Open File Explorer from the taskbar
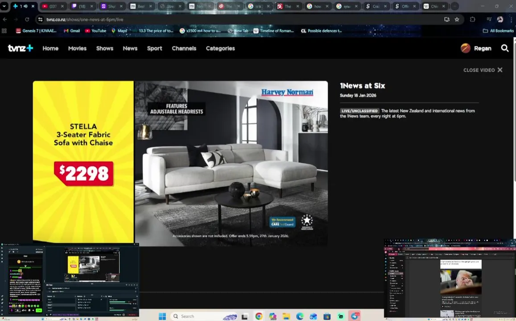 [x=286, y=317]
